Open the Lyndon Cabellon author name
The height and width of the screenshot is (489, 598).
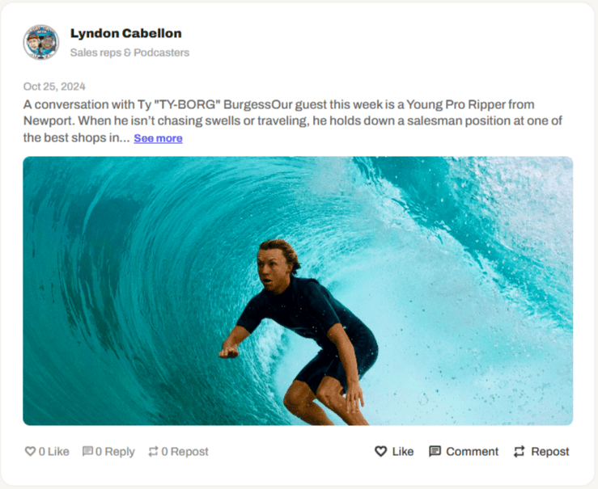(126, 33)
